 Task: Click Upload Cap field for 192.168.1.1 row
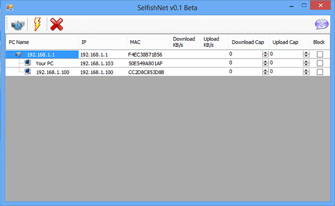286,54
